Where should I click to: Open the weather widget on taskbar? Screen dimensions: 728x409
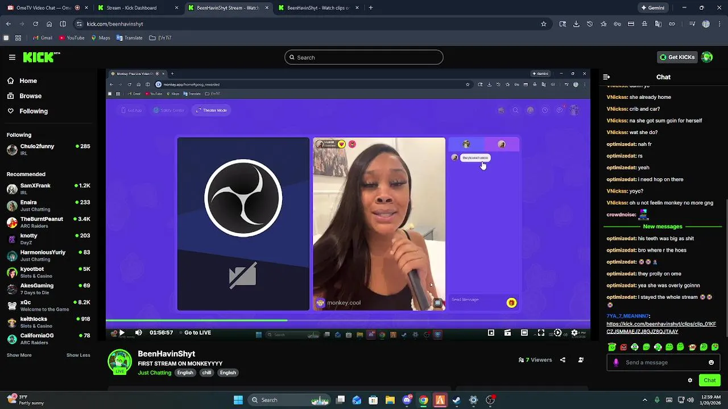point(26,400)
